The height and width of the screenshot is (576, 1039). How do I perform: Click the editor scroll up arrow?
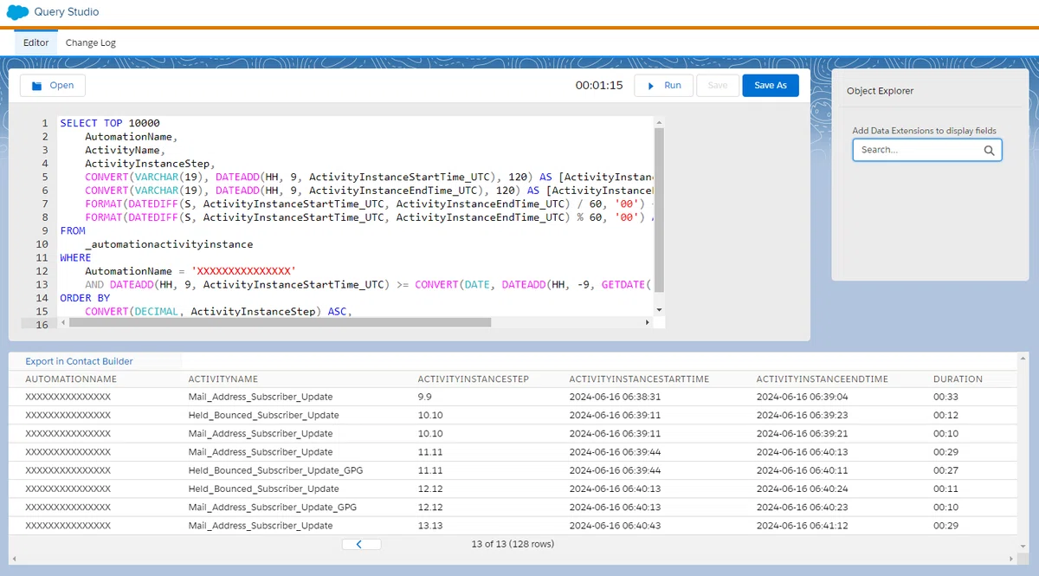tap(659, 123)
